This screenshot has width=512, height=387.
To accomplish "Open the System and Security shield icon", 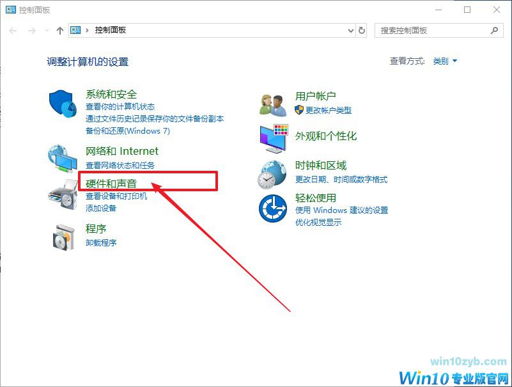I will (63, 104).
